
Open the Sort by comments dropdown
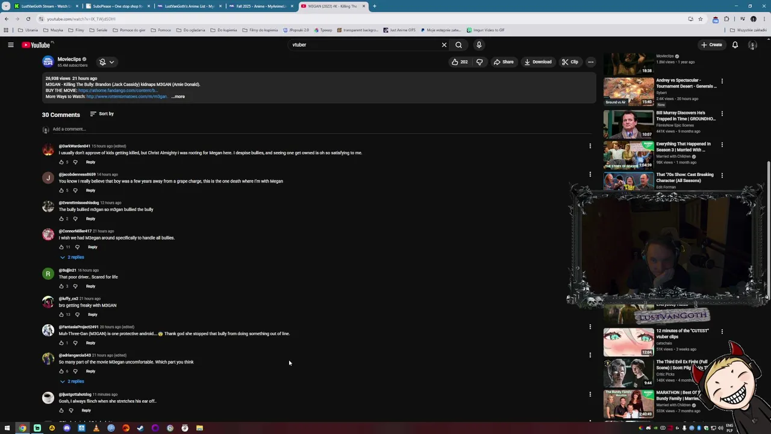[102, 114]
